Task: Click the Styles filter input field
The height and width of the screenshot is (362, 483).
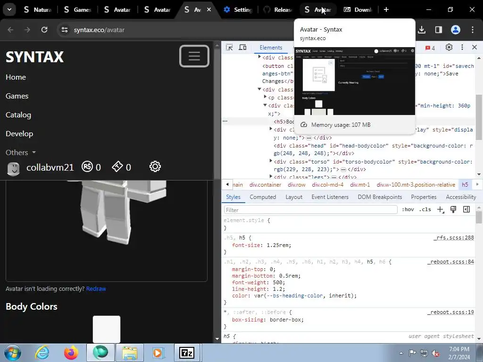Action: 310,210
